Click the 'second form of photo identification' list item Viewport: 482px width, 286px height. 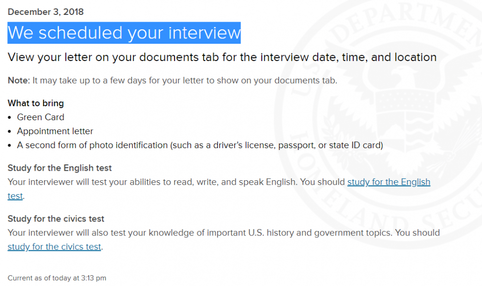200,145
